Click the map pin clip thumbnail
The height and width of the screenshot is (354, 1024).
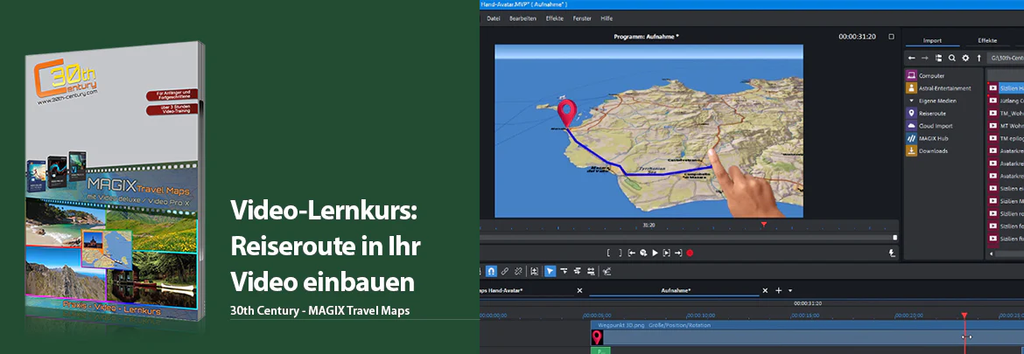coord(597,337)
